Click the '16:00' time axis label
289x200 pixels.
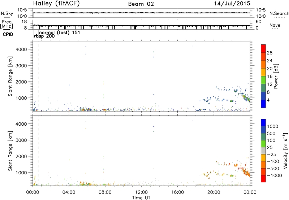click(x=177, y=192)
